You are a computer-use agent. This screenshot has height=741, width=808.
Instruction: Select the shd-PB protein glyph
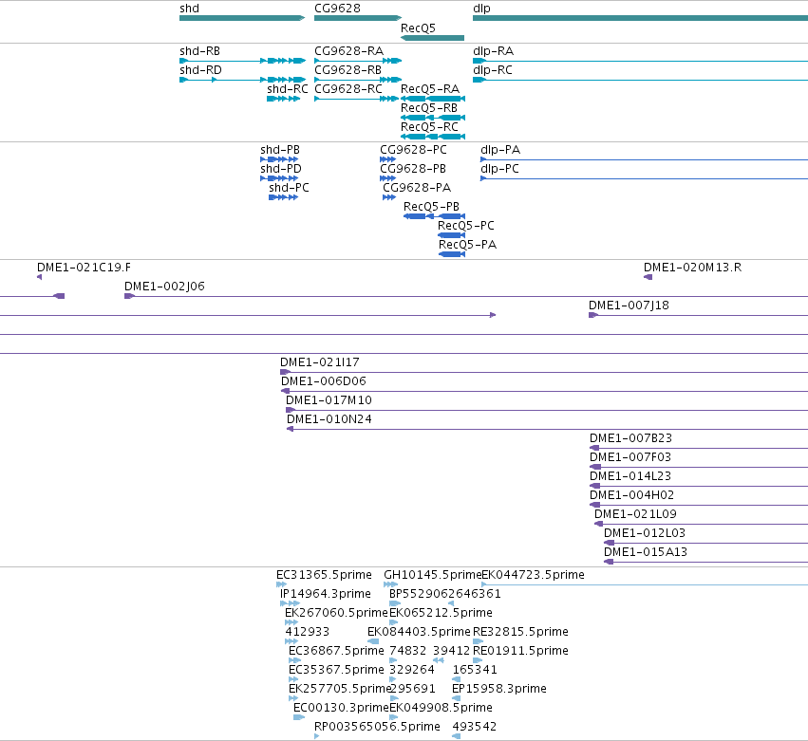[x=279, y=159]
